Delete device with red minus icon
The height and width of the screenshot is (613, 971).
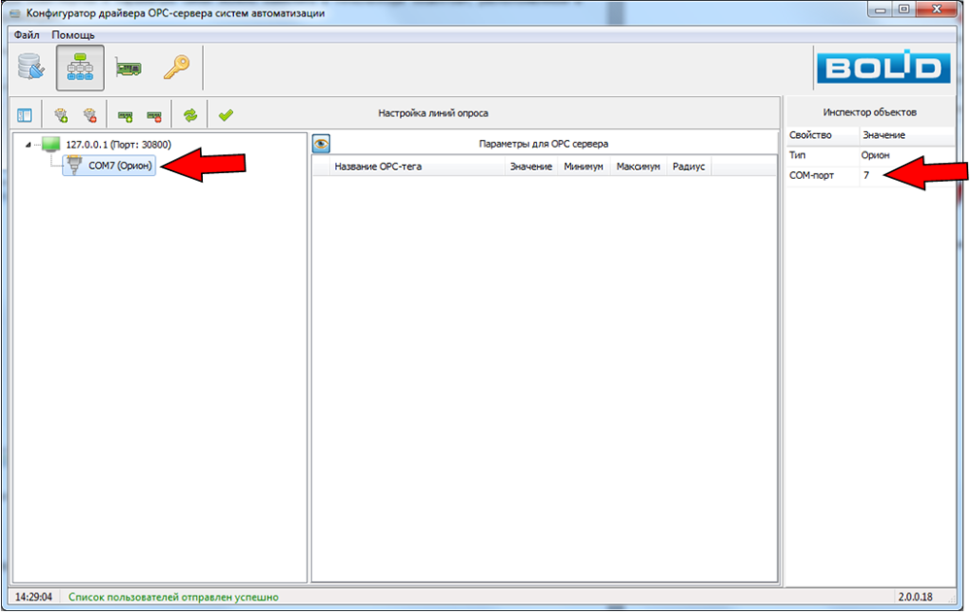[x=154, y=115]
